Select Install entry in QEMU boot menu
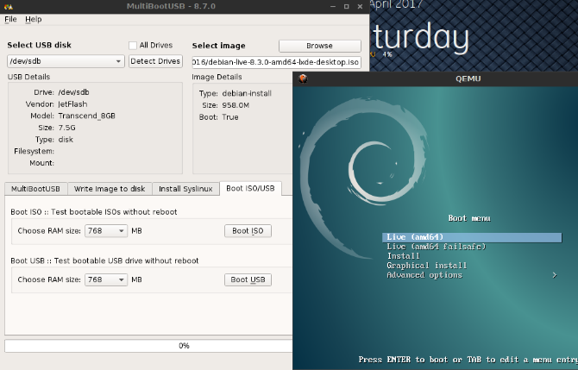Viewport: 578px width, 370px height. 403,256
